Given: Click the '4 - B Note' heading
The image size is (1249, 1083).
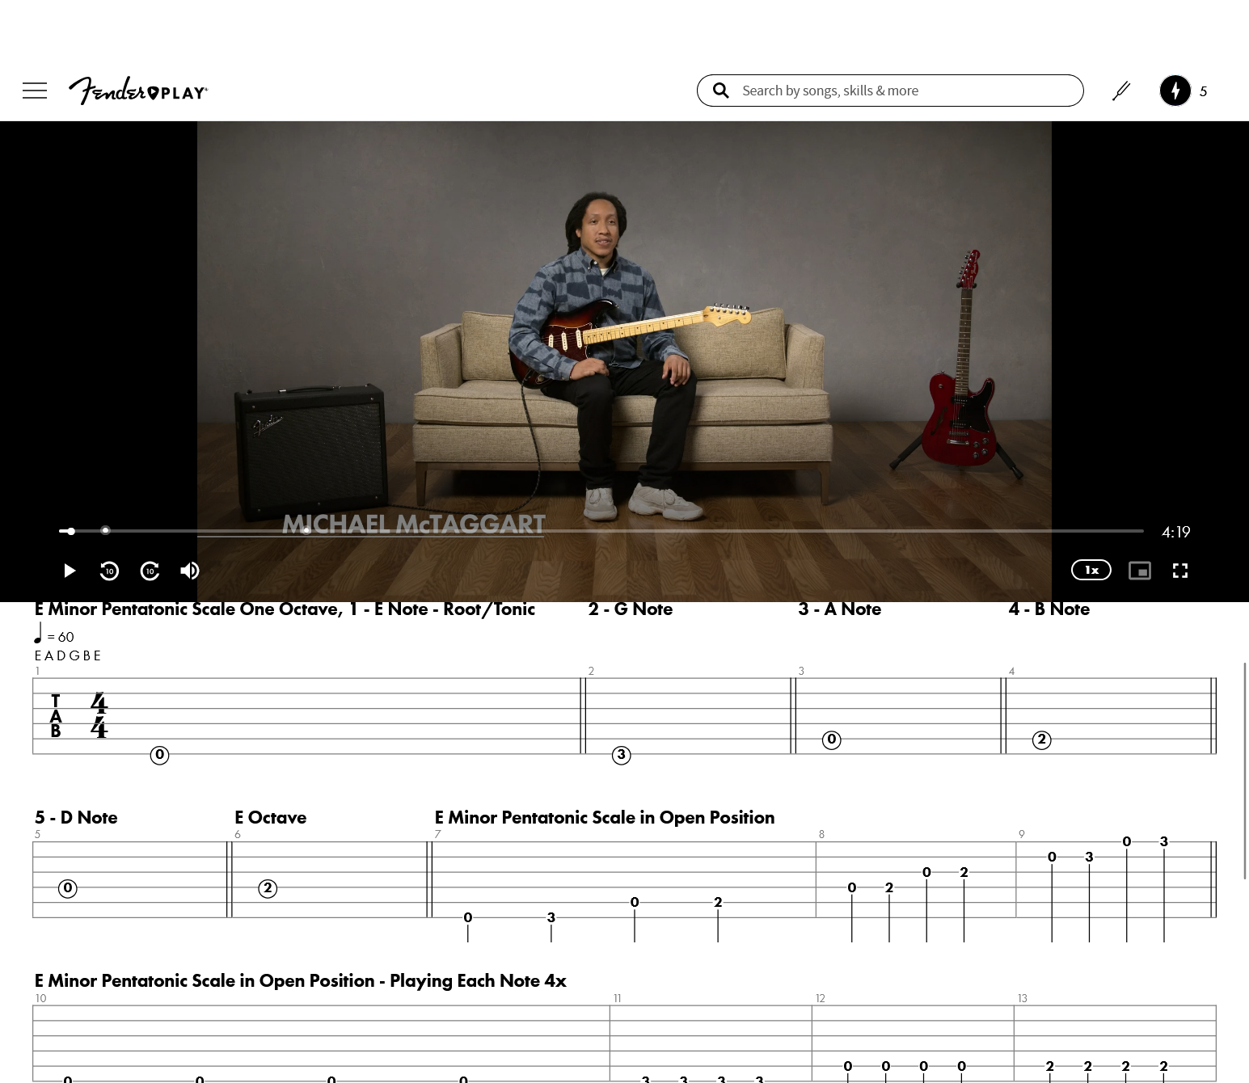Looking at the screenshot, I should [x=1049, y=609].
